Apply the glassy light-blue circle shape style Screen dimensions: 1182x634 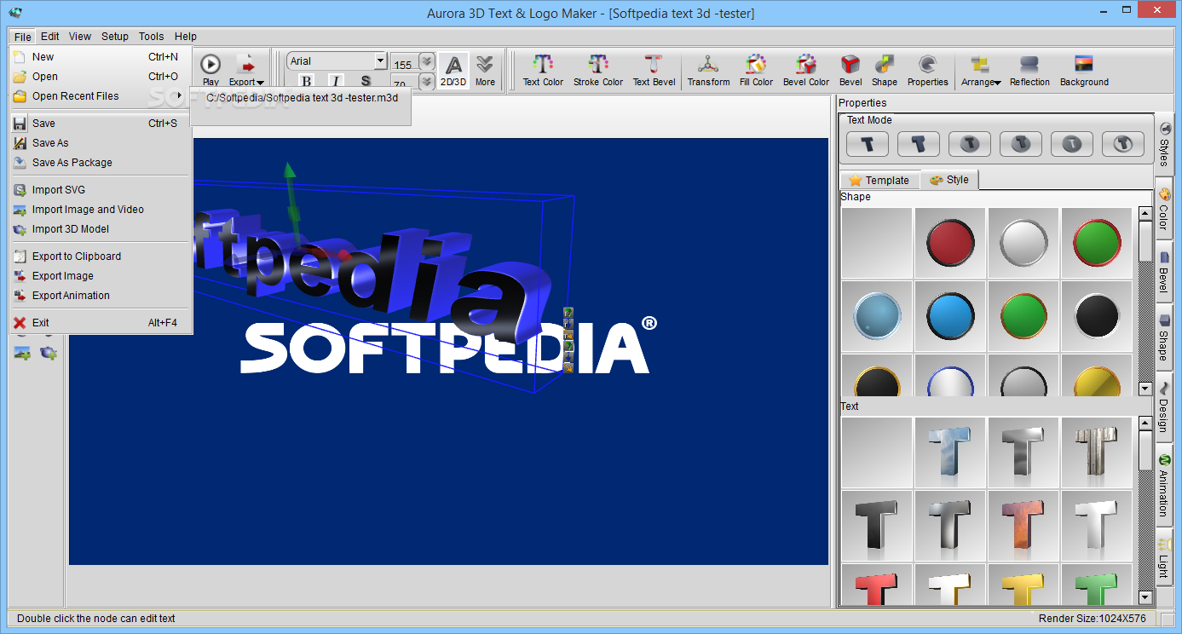point(877,316)
